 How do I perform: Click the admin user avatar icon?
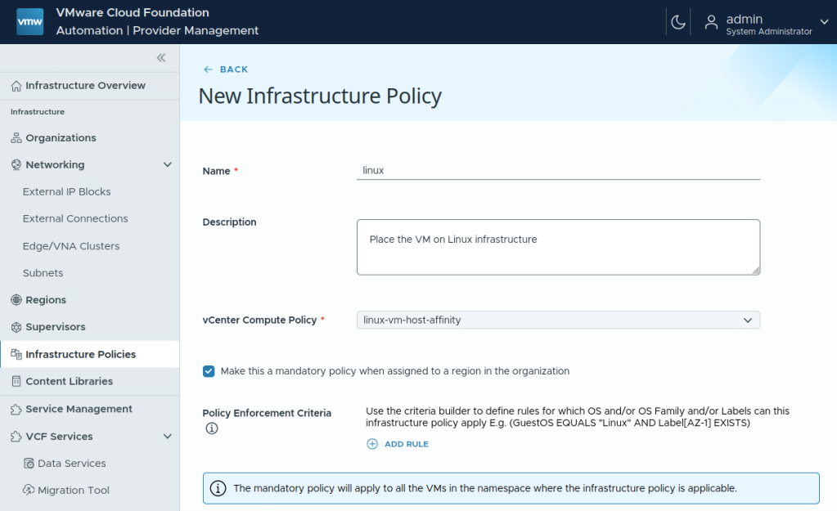(x=711, y=22)
